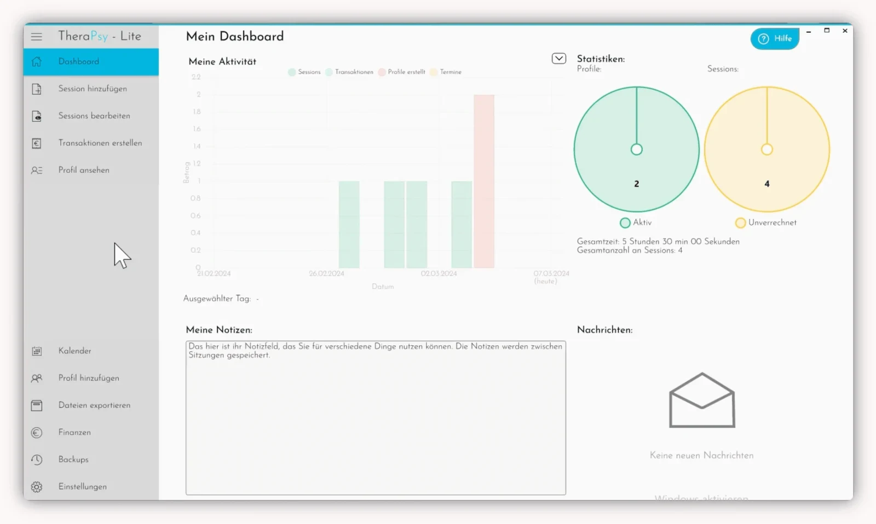Open Einstellungen settings entry
The image size is (876, 524).
pos(91,486)
